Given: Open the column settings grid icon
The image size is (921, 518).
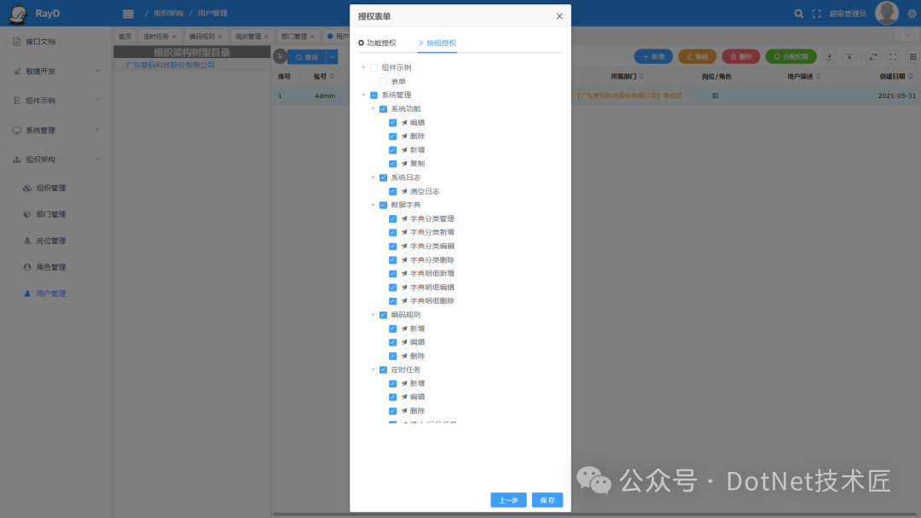Looking at the screenshot, I should point(912,56).
